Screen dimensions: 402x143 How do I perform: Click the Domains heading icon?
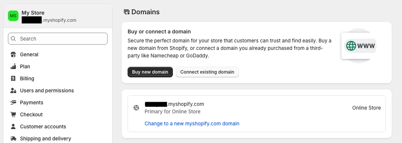[127, 12]
